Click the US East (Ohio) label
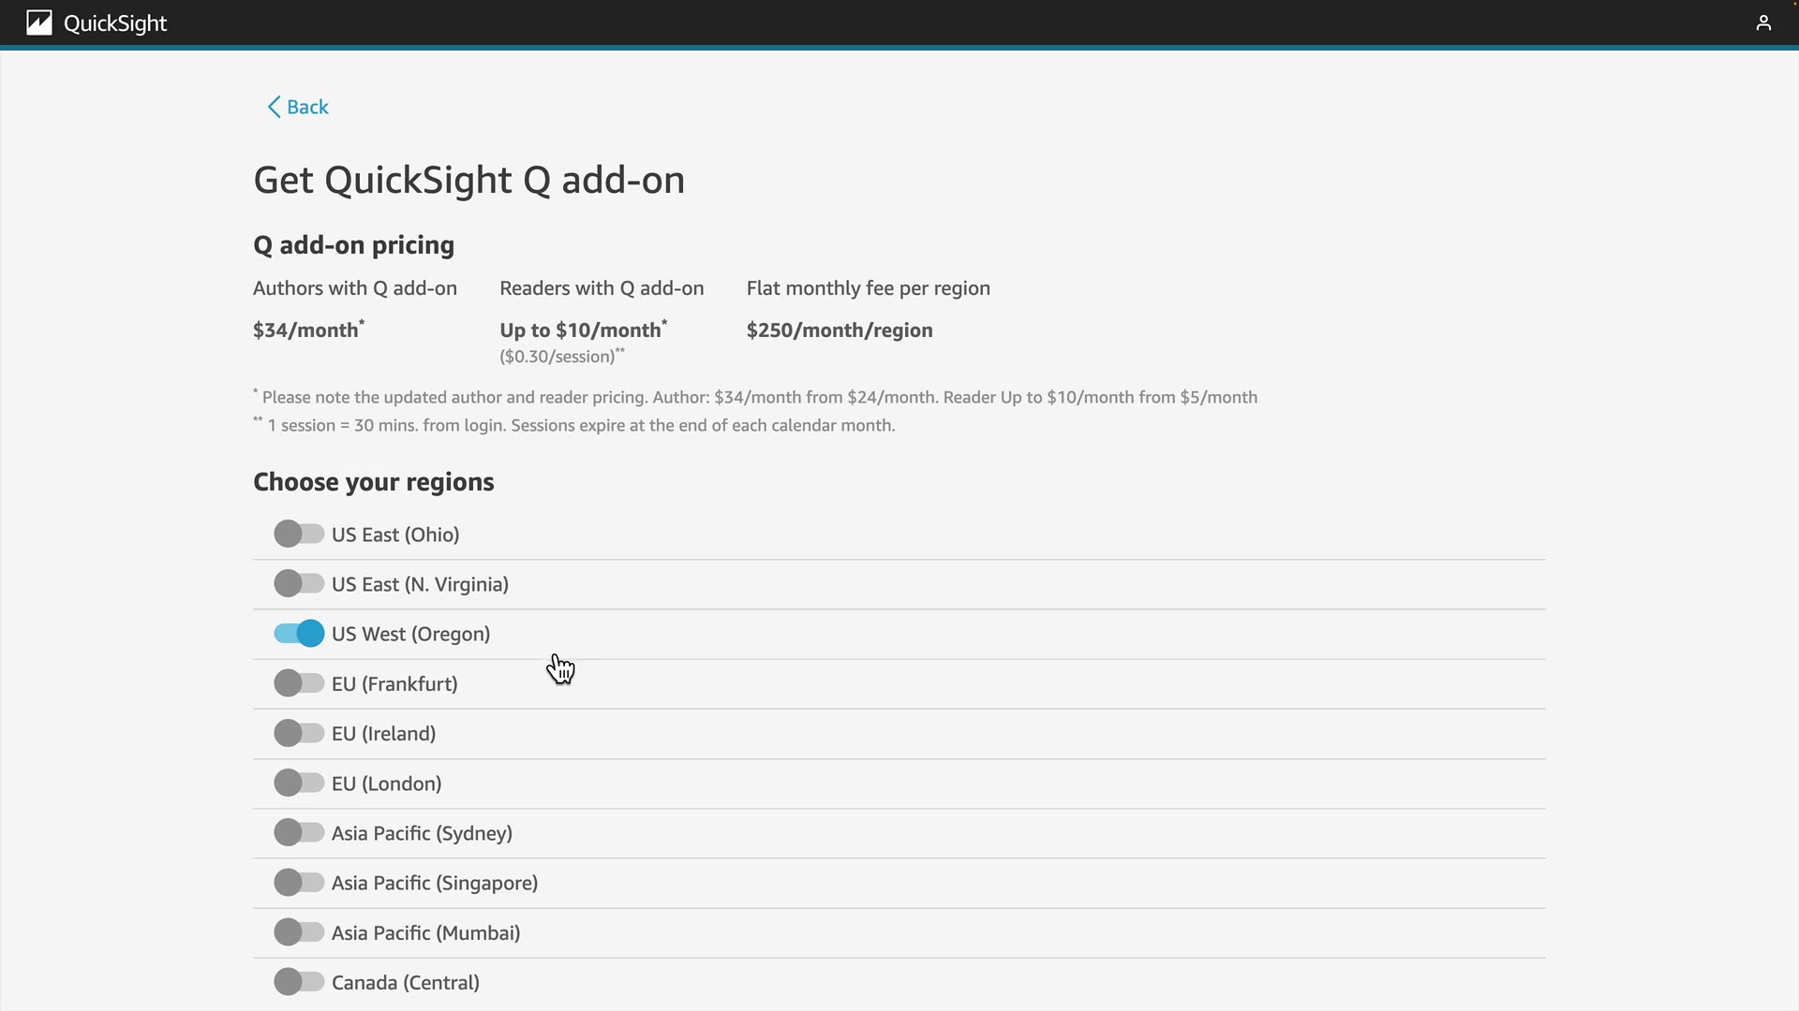Viewport: 1799px width, 1011px height. [x=394, y=535]
